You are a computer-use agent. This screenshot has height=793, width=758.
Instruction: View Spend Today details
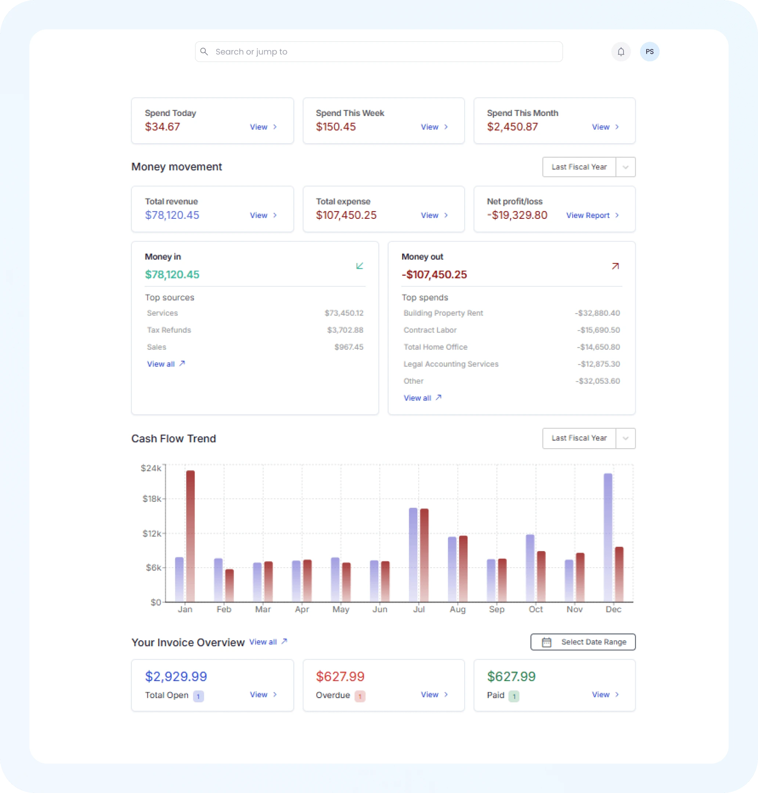click(263, 127)
